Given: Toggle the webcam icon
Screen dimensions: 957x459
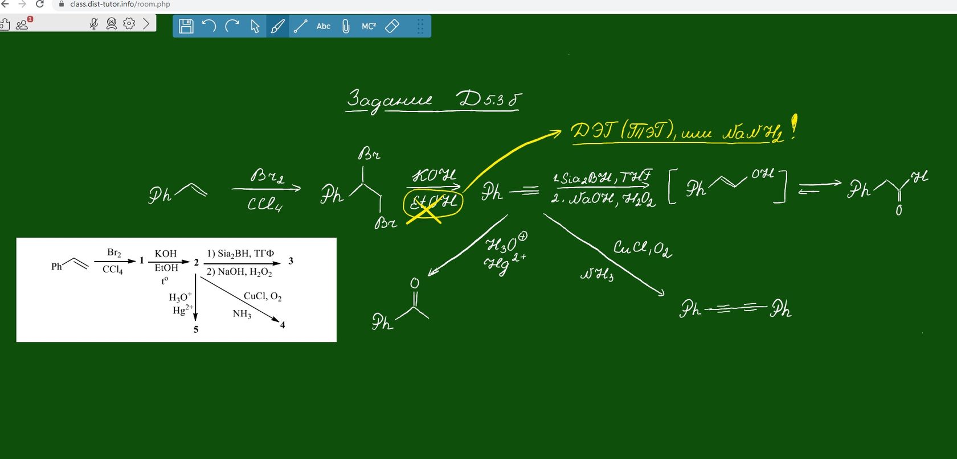Looking at the screenshot, I should [x=112, y=23].
